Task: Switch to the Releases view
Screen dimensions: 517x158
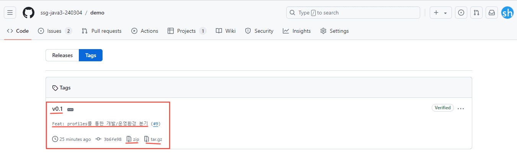Action: coord(62,55)
